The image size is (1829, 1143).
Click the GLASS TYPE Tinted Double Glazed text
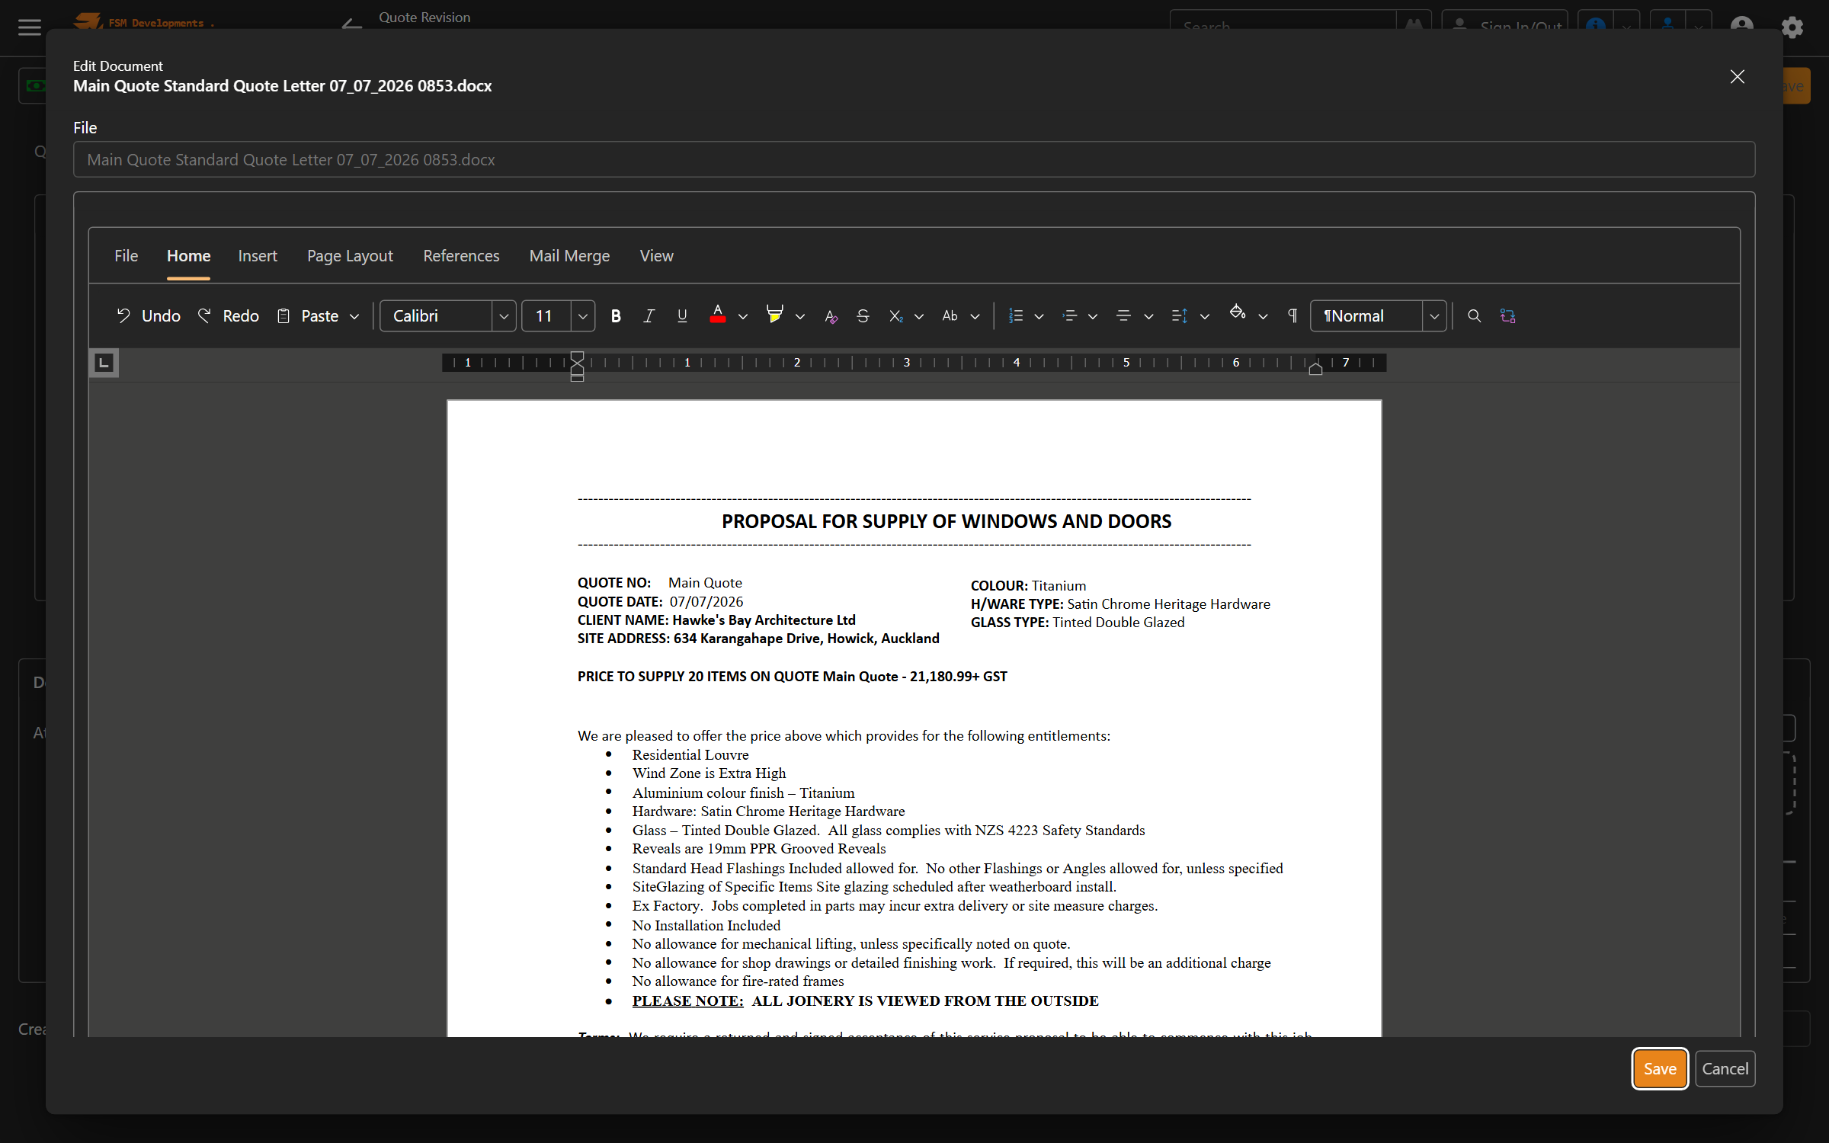click(1078, 623)
